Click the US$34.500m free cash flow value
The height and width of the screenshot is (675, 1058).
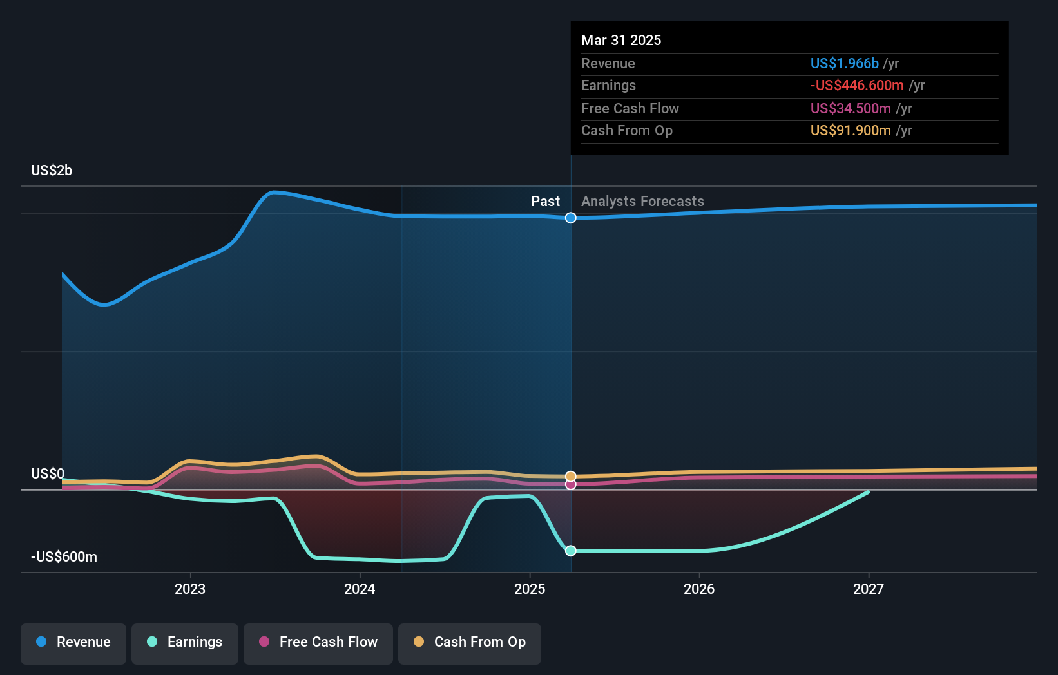(x=851, y=108)
